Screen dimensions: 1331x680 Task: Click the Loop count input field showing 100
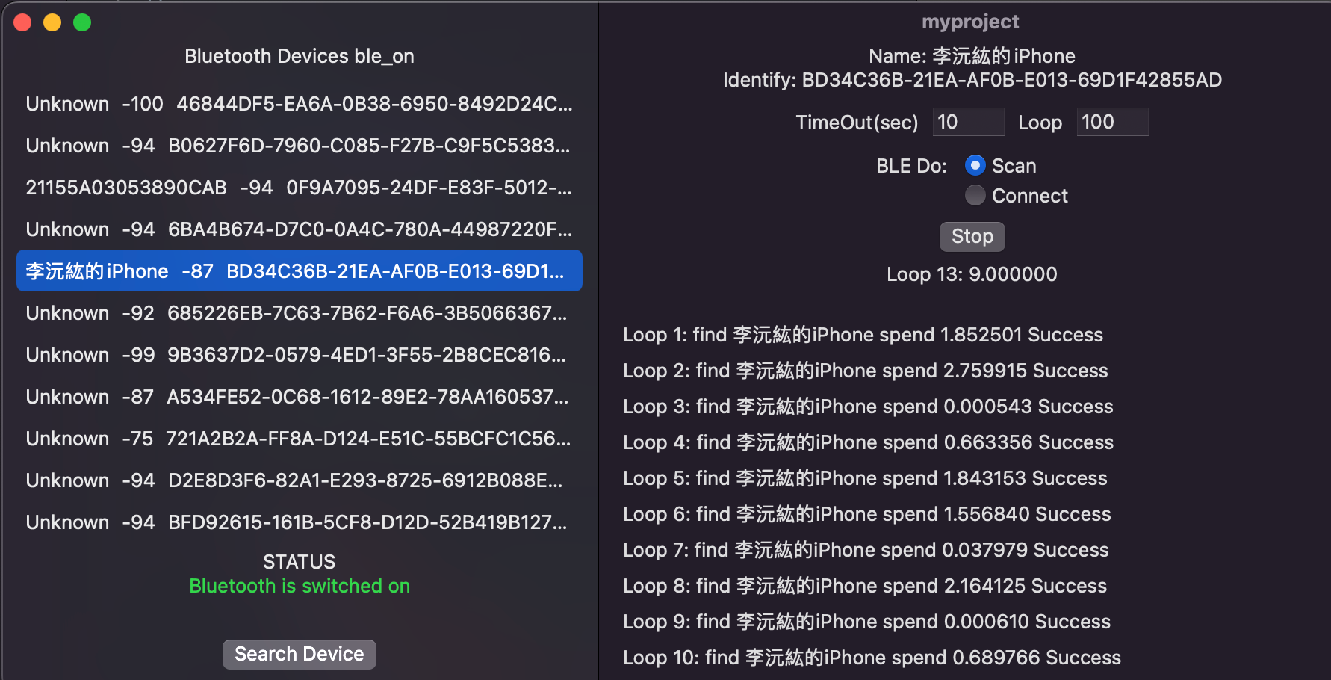point(1112,122)
